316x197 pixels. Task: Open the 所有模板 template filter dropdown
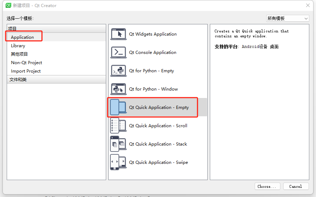point(287,19)
